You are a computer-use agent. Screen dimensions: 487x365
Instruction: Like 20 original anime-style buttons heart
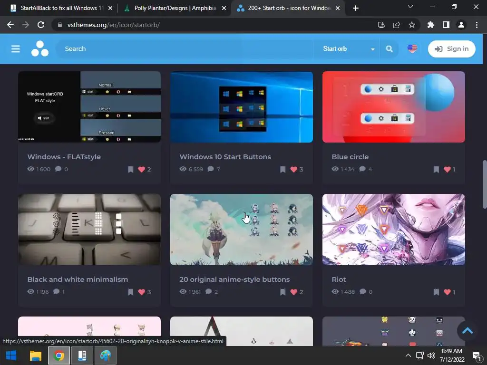point(293,292)
